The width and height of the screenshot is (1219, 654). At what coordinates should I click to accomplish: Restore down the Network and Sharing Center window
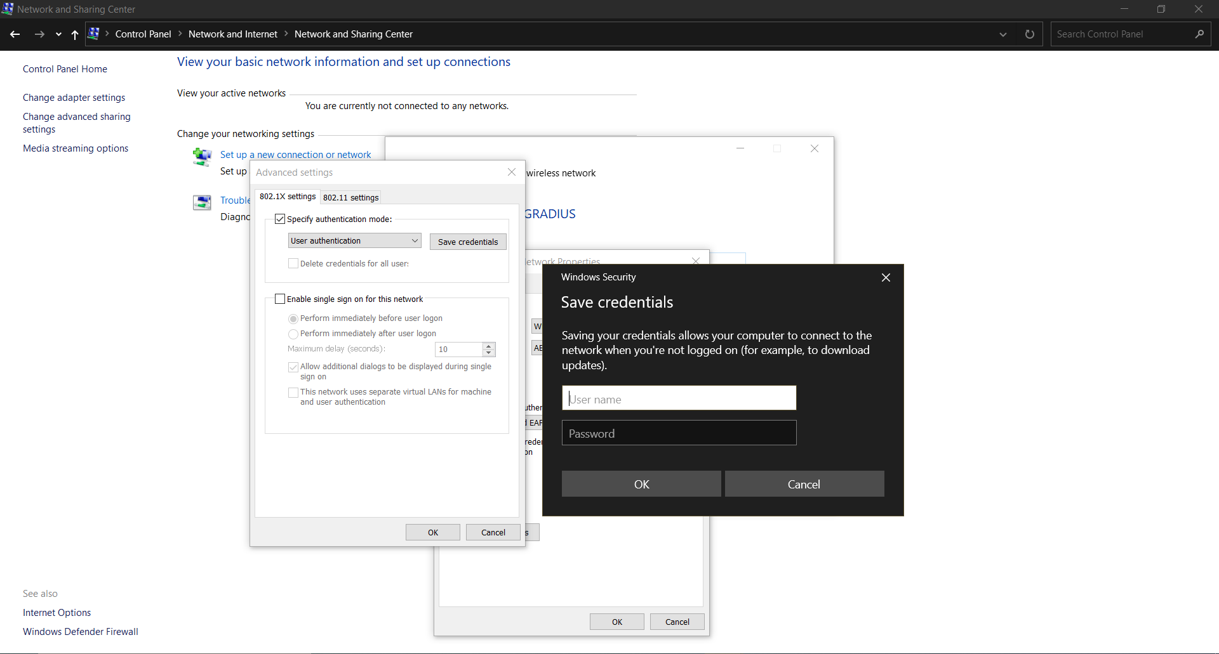1161,9
